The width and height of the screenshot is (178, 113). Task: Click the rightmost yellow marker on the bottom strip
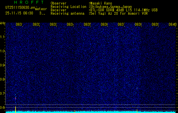[x=137, y=111]
